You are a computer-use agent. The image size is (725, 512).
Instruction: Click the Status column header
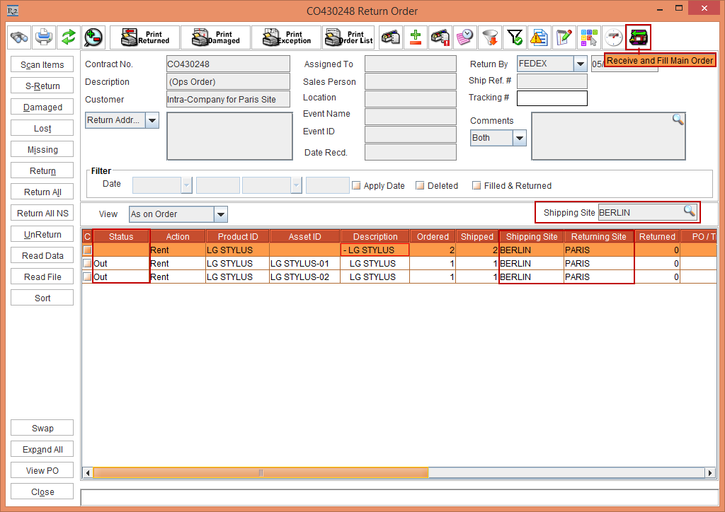pos(121,236)
